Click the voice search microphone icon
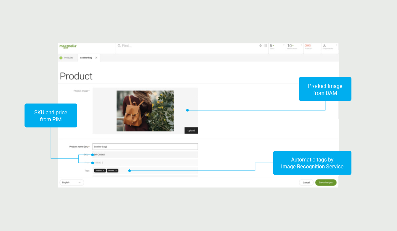This screenshot has width=397, height=231. click(260, 45)
